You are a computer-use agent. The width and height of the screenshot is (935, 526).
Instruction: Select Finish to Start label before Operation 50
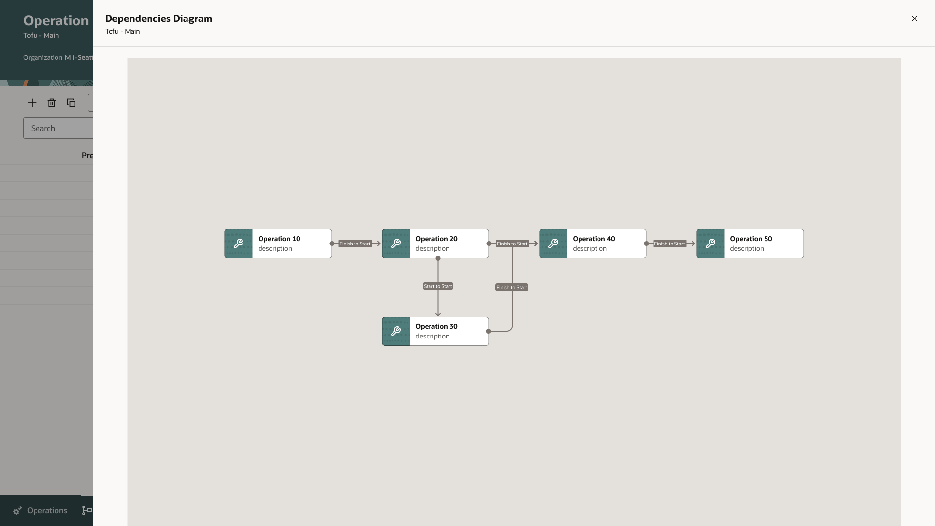670,244
